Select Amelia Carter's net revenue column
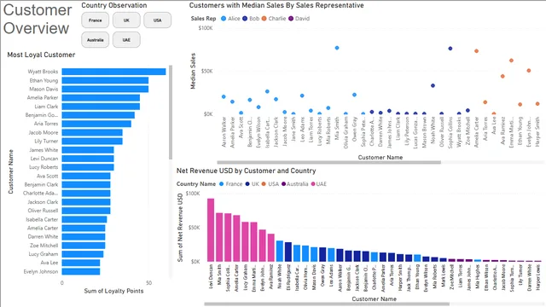Screen dimensions: 546x307 [x=236, y=239]
